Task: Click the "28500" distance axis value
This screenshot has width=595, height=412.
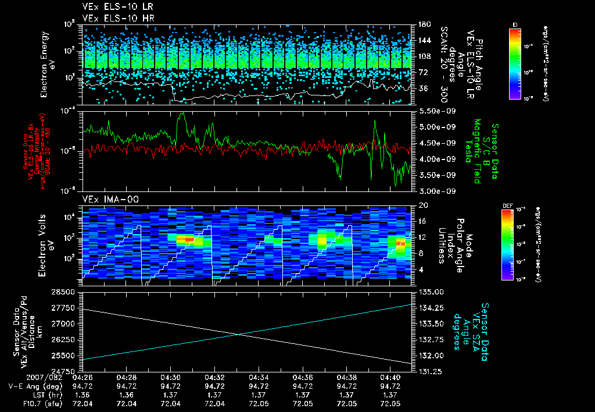Action: (x=63, y=292)
